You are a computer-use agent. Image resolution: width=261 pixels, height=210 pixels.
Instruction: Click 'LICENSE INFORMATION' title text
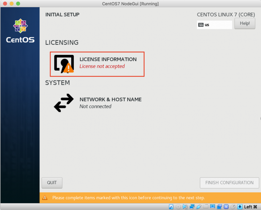(x=108, y=59)
